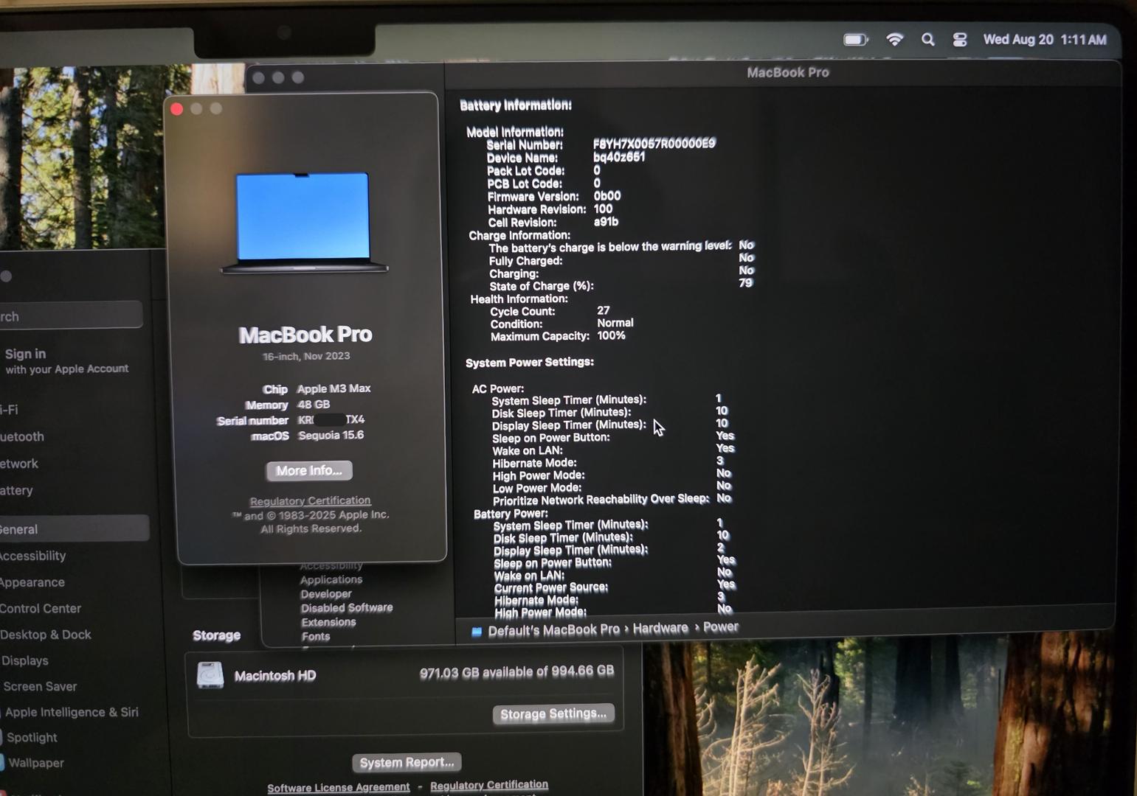Click the Sequoia 15.6 macOS value
Image resolution: width=1137 pixels, height=796 pixels.
coord(331,436)
